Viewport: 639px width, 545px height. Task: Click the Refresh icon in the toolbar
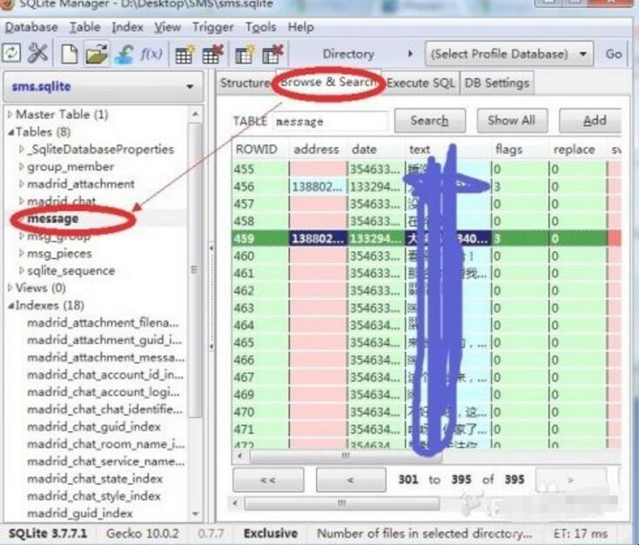[x=11, y=53]
